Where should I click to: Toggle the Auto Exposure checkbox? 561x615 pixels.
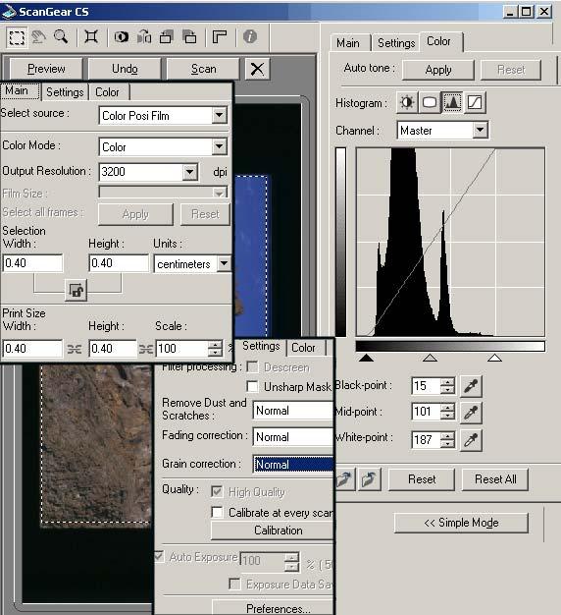(159, 556)
